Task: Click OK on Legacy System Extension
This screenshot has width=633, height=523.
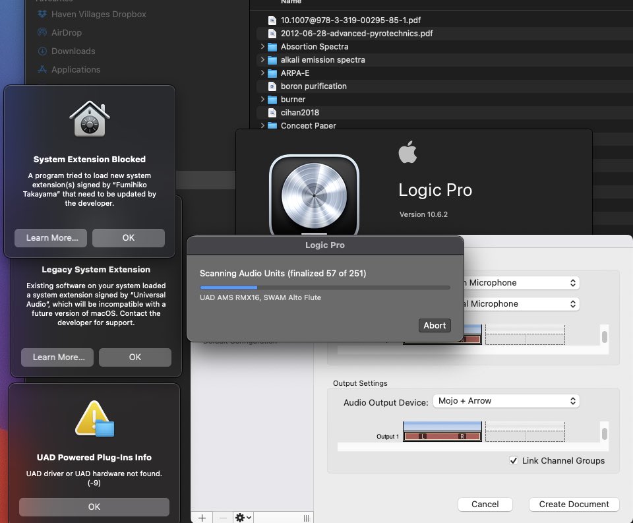Action: click(x=135, y=357)
